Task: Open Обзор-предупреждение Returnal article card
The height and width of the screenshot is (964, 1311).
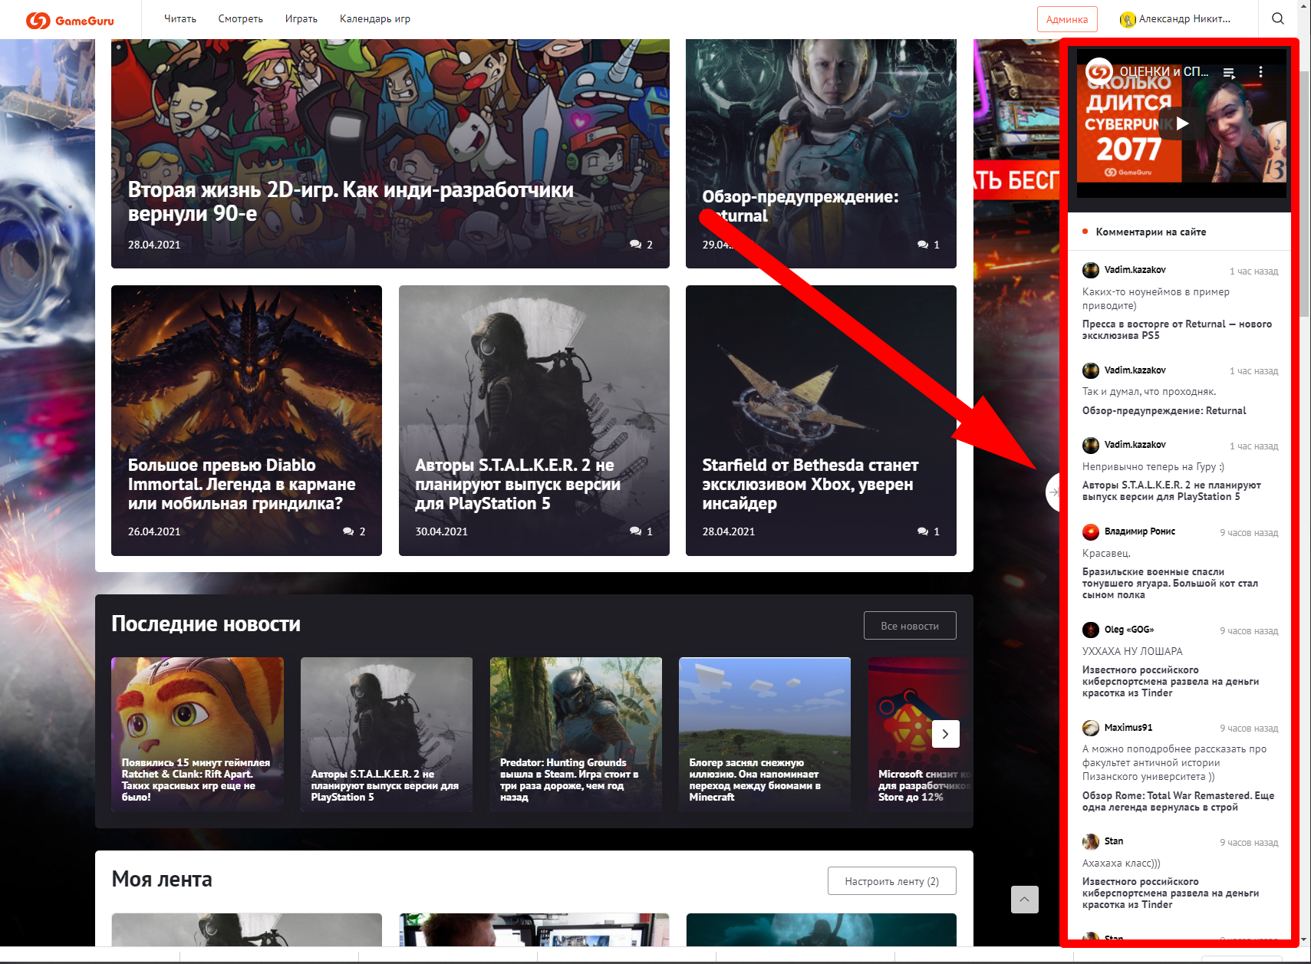Action: pyautogui.click(x=821, y=153)
